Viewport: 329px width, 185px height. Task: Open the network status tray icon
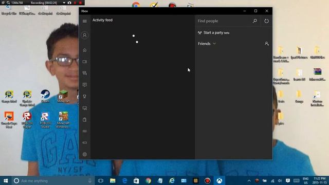tap(272, 180)
